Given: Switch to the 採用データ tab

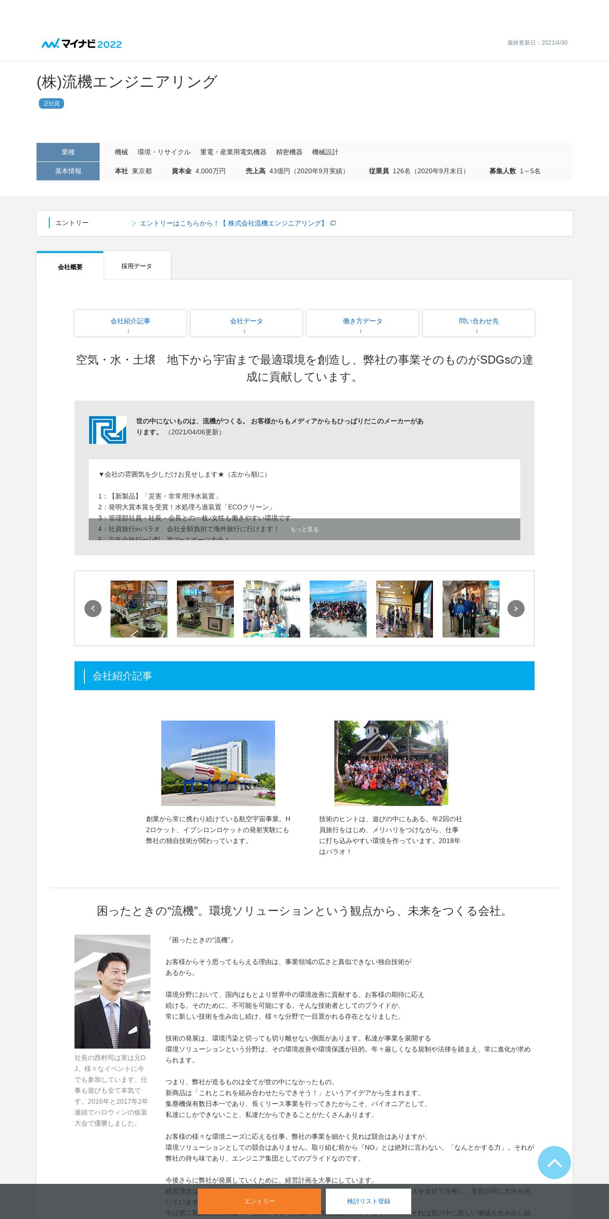Looking at the screenshot, I should [137, 266].
